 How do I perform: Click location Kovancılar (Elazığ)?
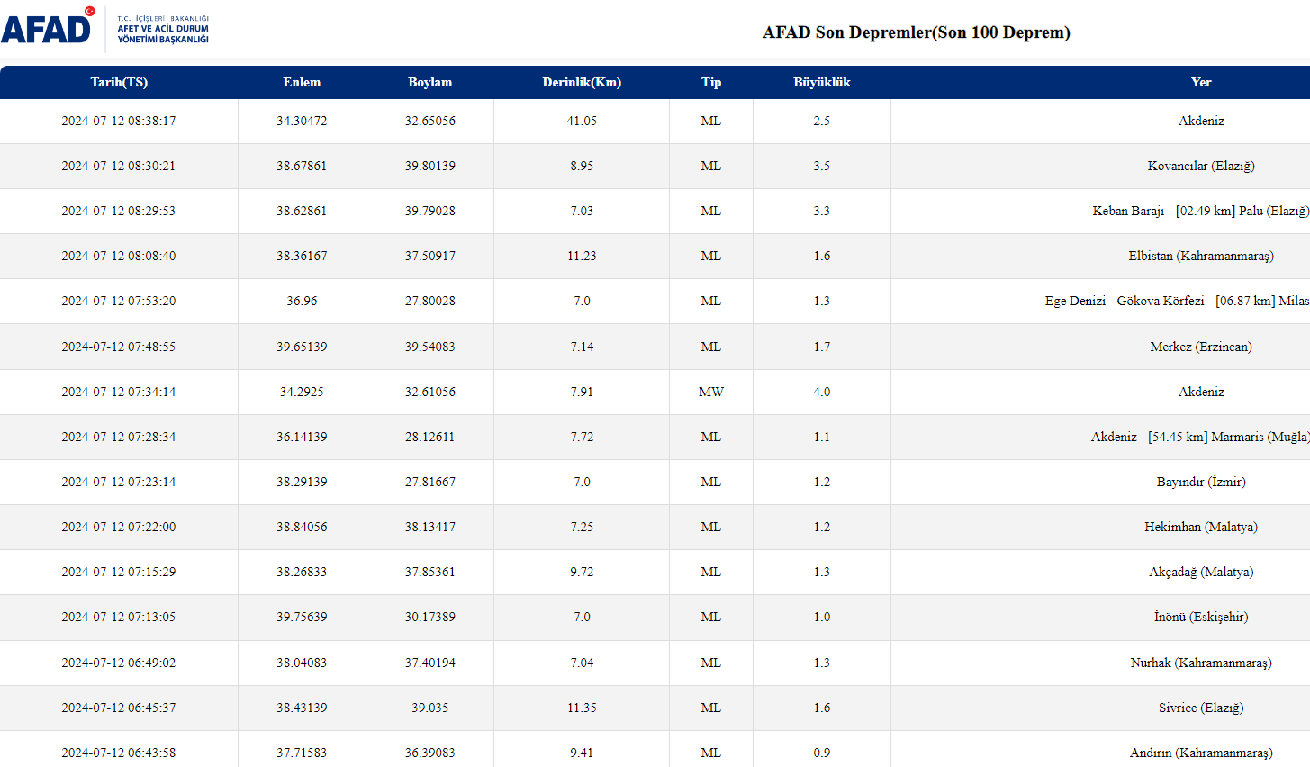pos(1201,166)
